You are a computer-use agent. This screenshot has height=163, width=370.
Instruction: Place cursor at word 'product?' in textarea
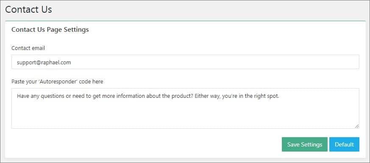click(184, 96)
